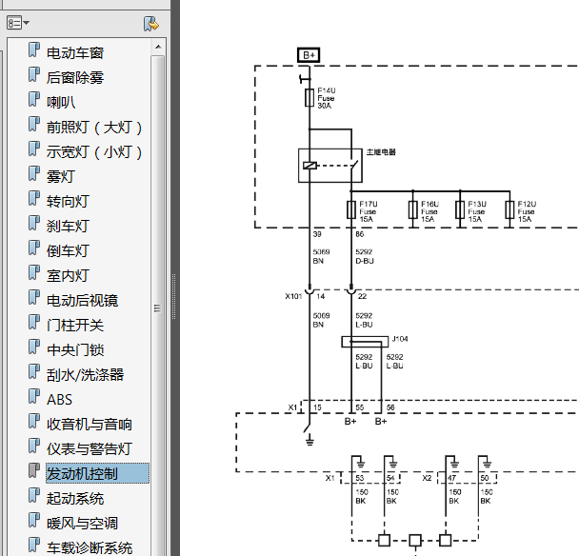Image resolution: width=579 pixels, height=556 pixels.
Task: Open the 刹车灯 bookmark
Action: point(68,227)
